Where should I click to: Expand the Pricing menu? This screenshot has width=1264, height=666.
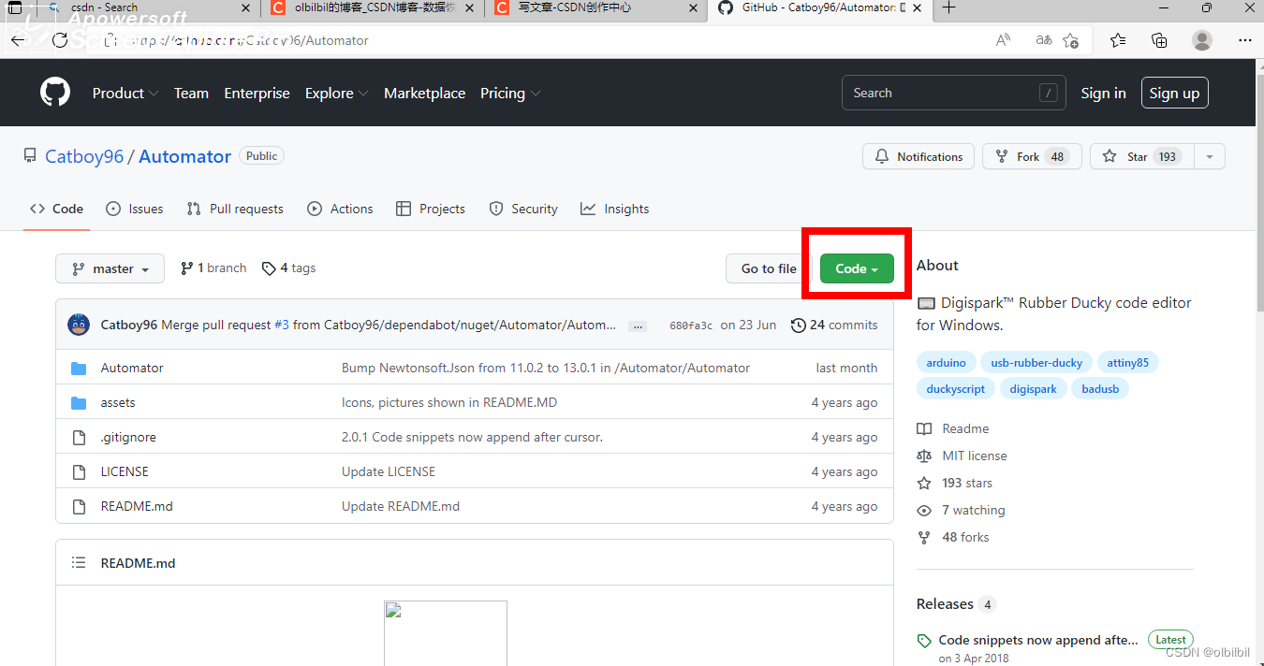(x=510, y=93)
